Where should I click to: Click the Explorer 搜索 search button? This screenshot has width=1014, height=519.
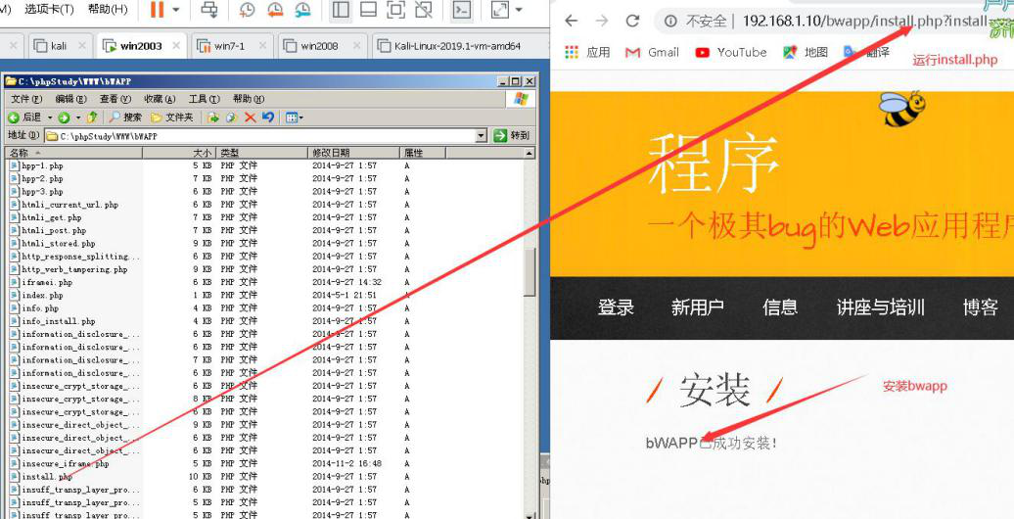125,118
